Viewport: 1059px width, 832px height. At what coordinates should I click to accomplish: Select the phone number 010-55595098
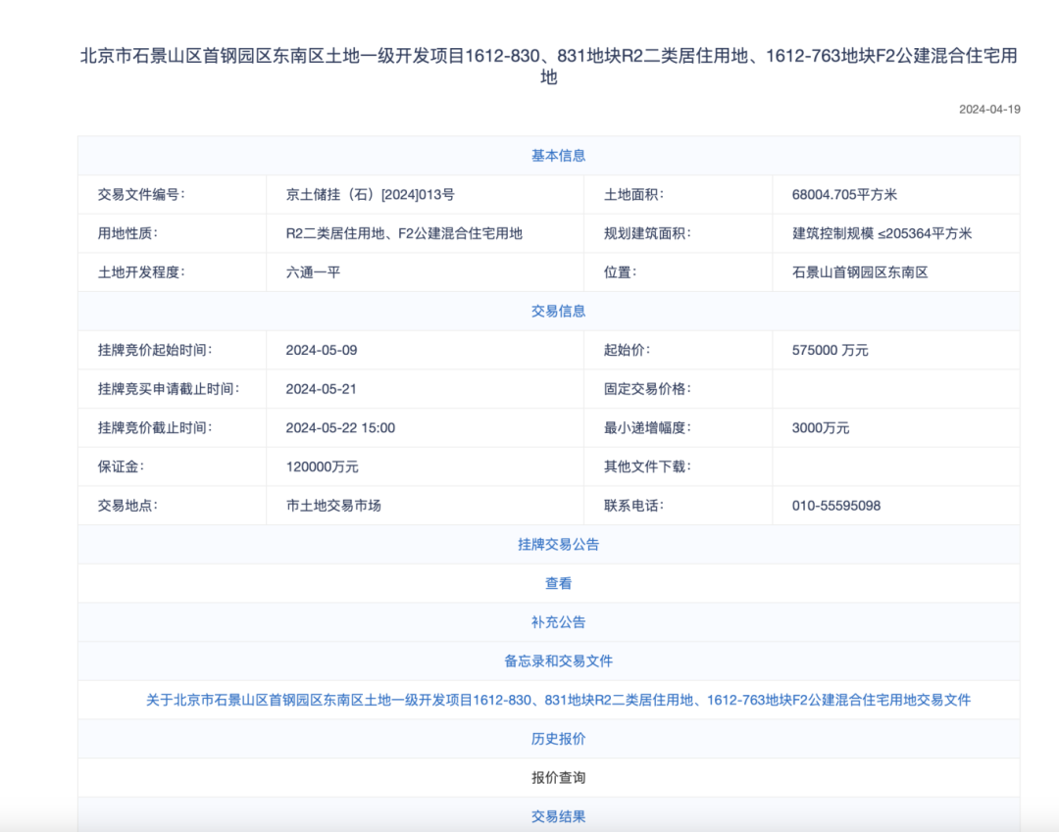tap(836, 506)
